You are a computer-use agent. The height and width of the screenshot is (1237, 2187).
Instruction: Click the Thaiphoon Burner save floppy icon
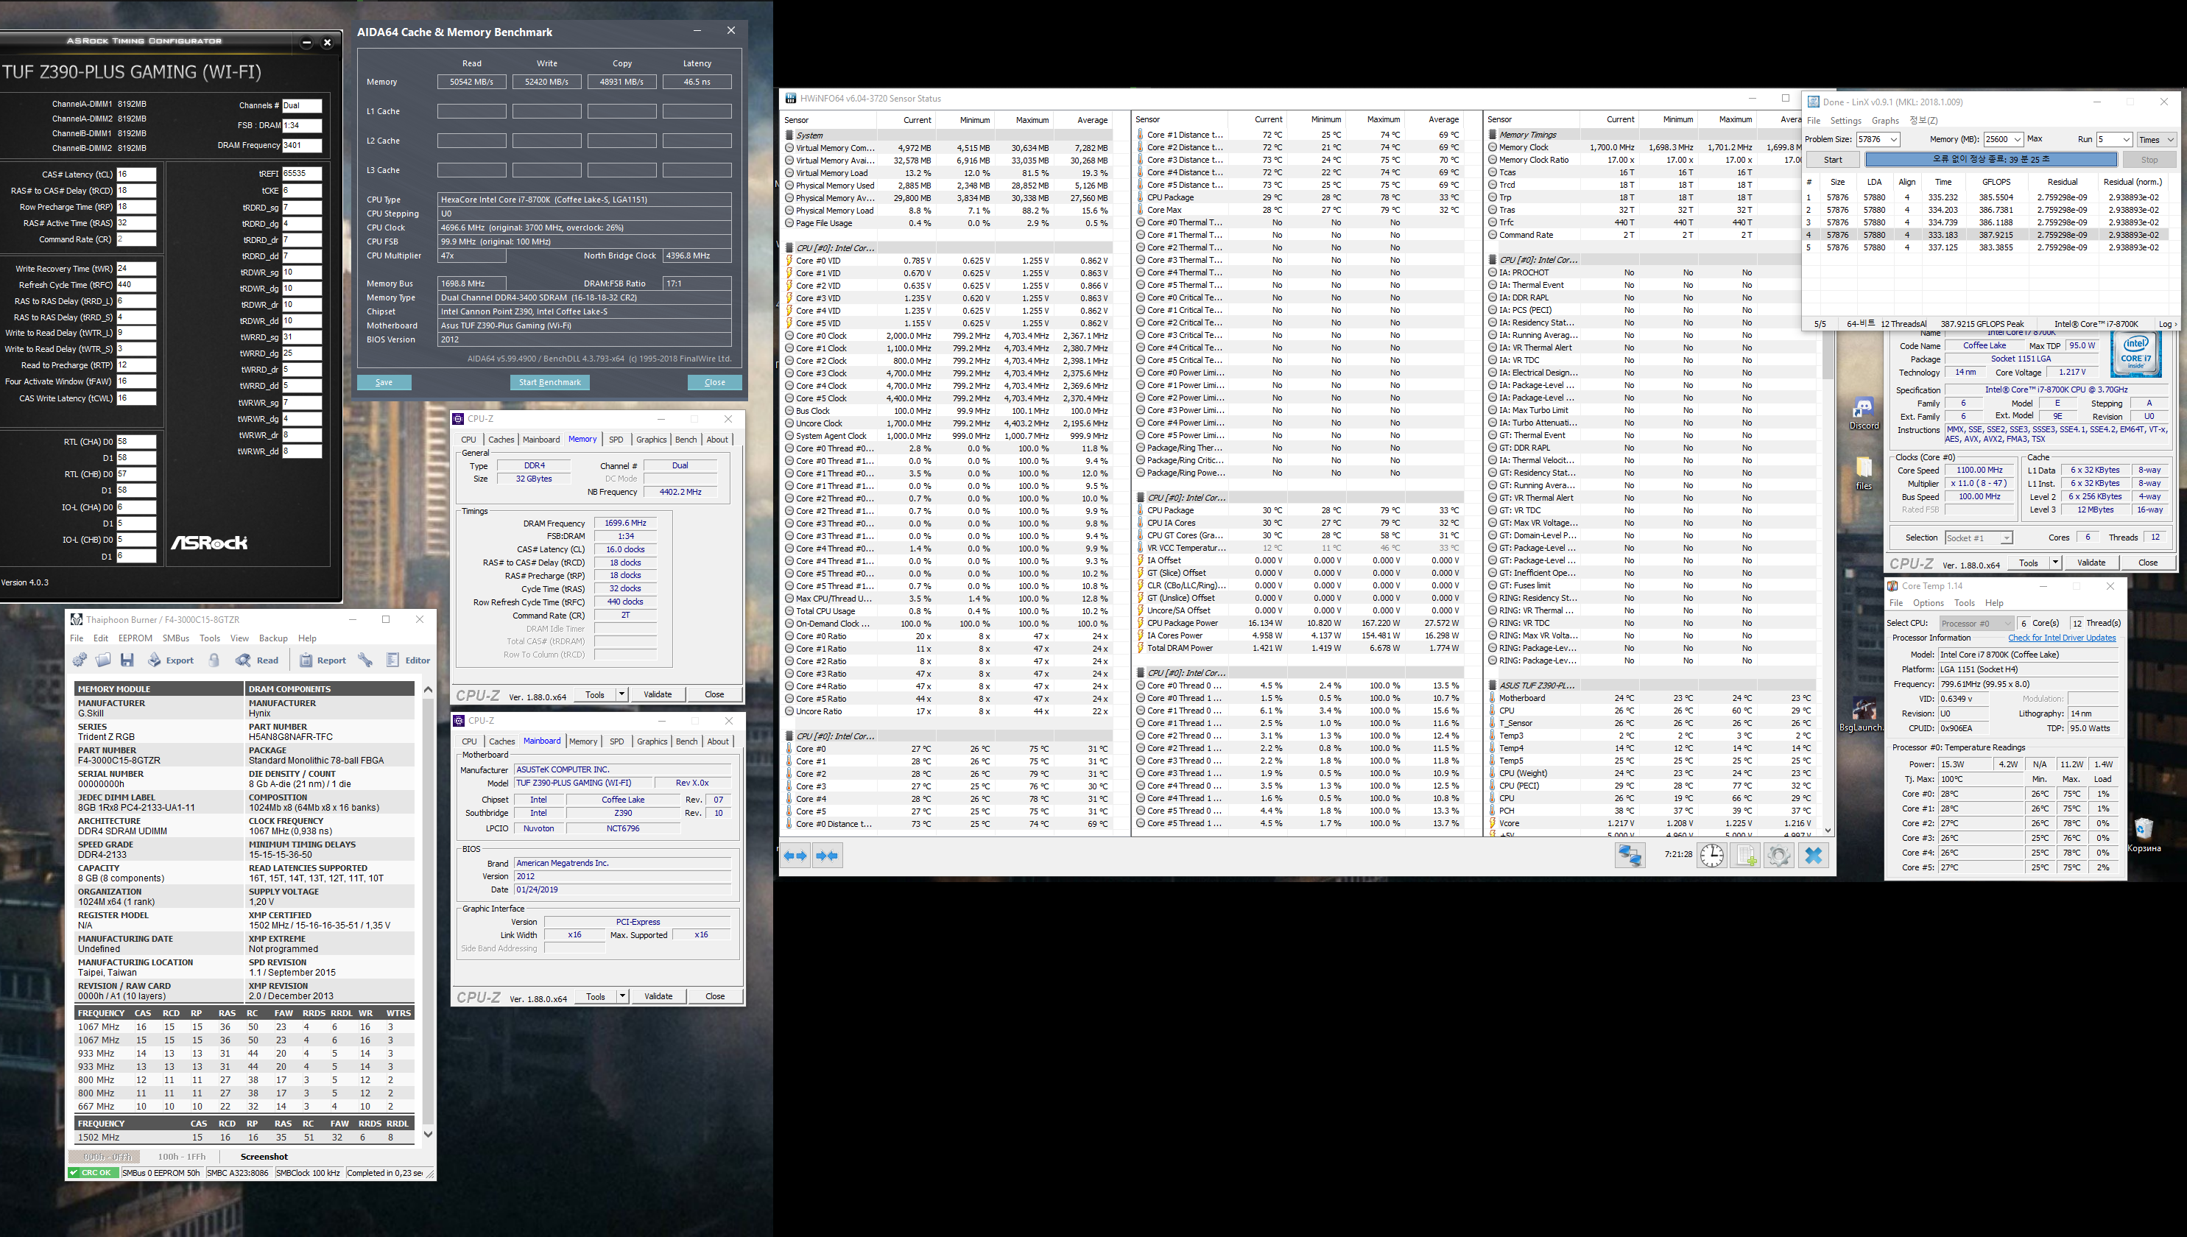click(127, 660)
